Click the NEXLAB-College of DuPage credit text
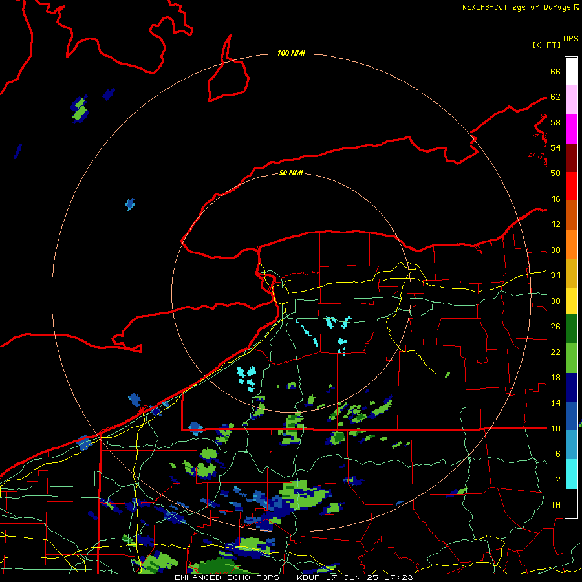Viewport: 582px width, 582px height. (x=520, y=7)
